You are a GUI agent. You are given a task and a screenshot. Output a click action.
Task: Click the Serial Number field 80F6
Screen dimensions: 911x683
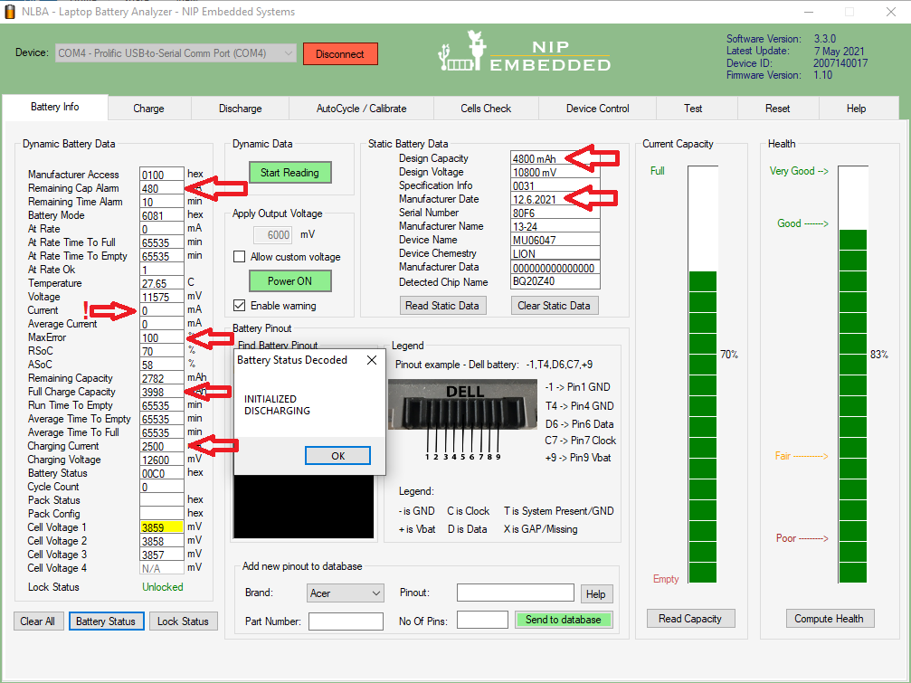(555, 213)
